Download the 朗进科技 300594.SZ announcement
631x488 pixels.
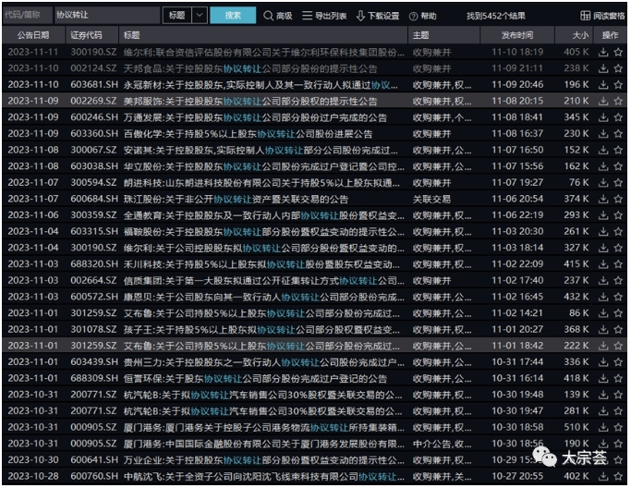click(x=603, y=182)
